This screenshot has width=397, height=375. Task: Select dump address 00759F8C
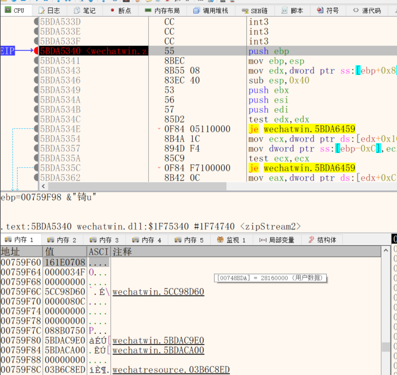pos(21,370)
